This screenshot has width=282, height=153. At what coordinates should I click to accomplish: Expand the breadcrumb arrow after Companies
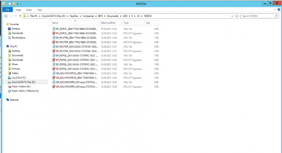click(x=96, y=16)
